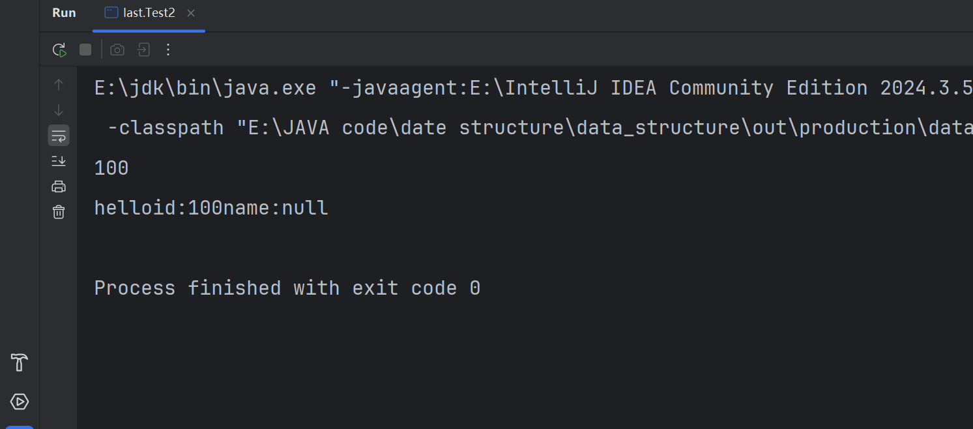Viewport: 973px width, 429px height.
Task: Click the -classpath command line text
Action: [540, 128]
